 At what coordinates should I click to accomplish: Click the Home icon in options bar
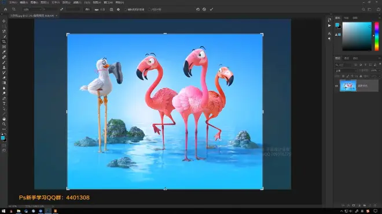pyautogui.click(x=5, y=9)
